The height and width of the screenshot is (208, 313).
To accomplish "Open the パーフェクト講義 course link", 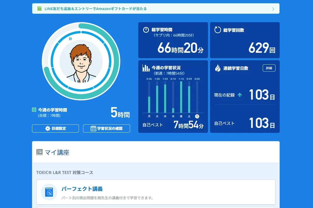I will point(82,189).
